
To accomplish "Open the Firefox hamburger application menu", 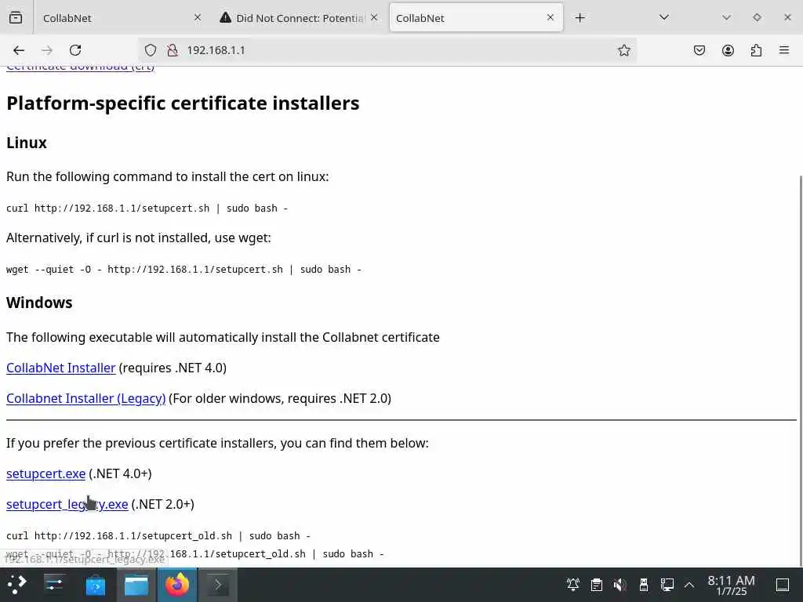I will pyautogui.click(x=784, y=50).
